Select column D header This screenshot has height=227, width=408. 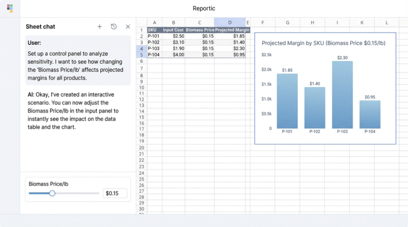pyautogui.click(x=230, y=23)
